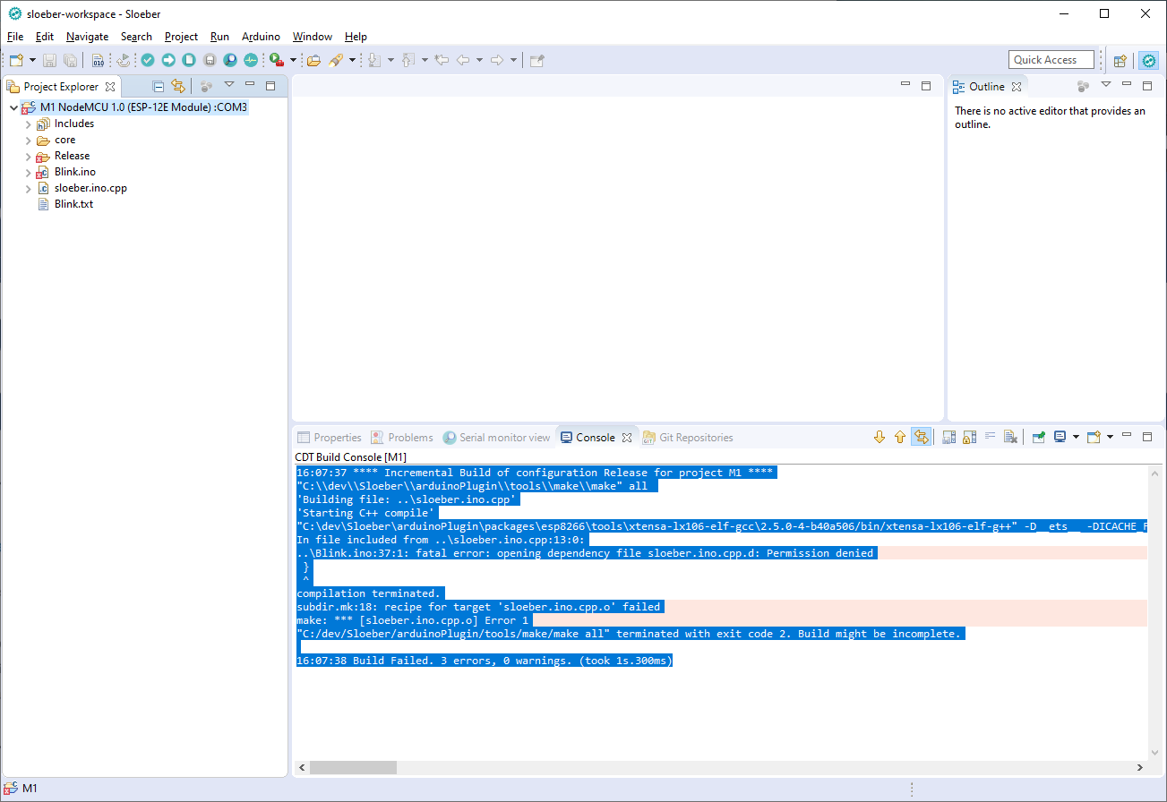Click the 'Build Failed. 3 errors' console line
The width and height of the screenshot is (1167, 802).
tap(485, 661)
